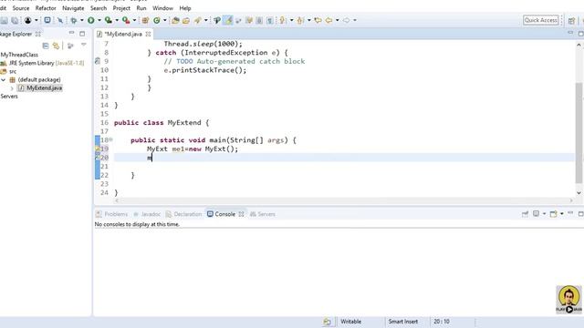Click the Coverage run icon
The image size is (584, 328).
[109, 20]
